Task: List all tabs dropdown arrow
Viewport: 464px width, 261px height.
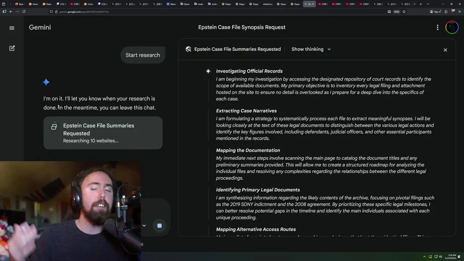Action: pyautogui.click(x=428, y=4)
